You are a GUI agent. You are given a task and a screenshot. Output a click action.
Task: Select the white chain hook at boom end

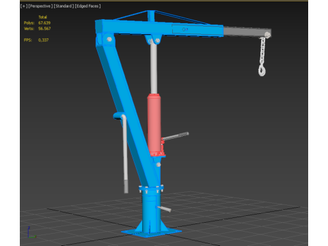(x=262, y=70)
